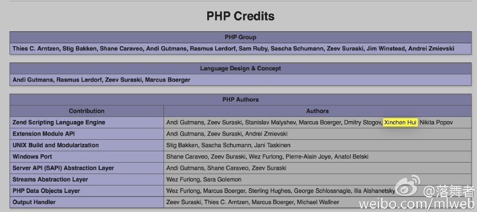Click the highlighted name Xinchen Hui

coord(400,123)
